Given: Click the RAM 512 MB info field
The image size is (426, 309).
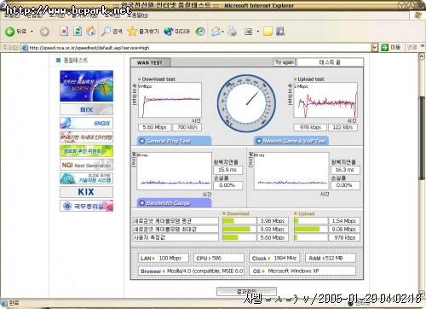Looking at the screenshot, I should [x=330, y=258].
